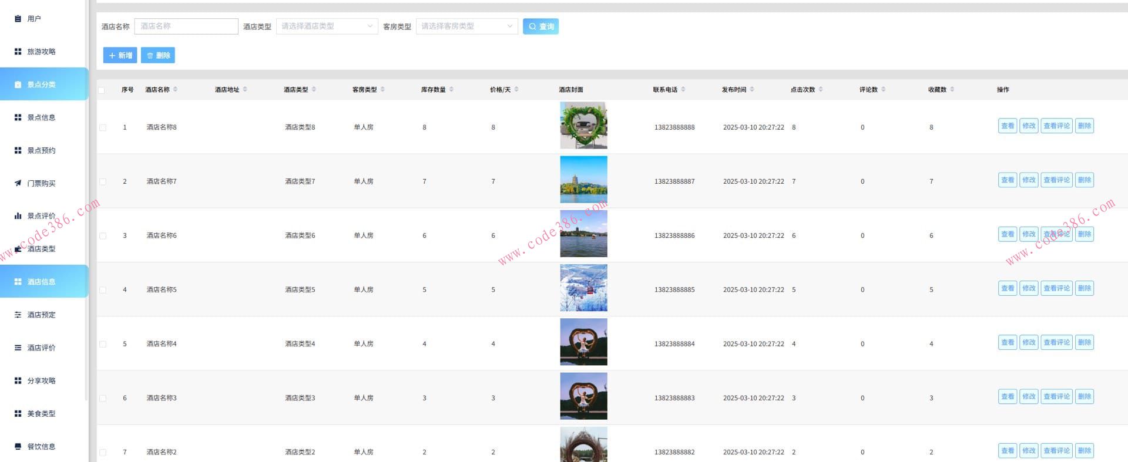Open the 酒店类型 filter dropdown
The height and width of the screenshot is (462, 1128).
click(x=327, y=26)
